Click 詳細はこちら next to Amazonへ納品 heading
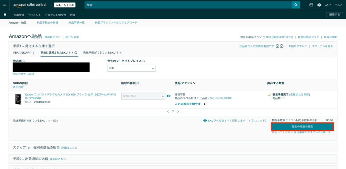 [52, 37]
